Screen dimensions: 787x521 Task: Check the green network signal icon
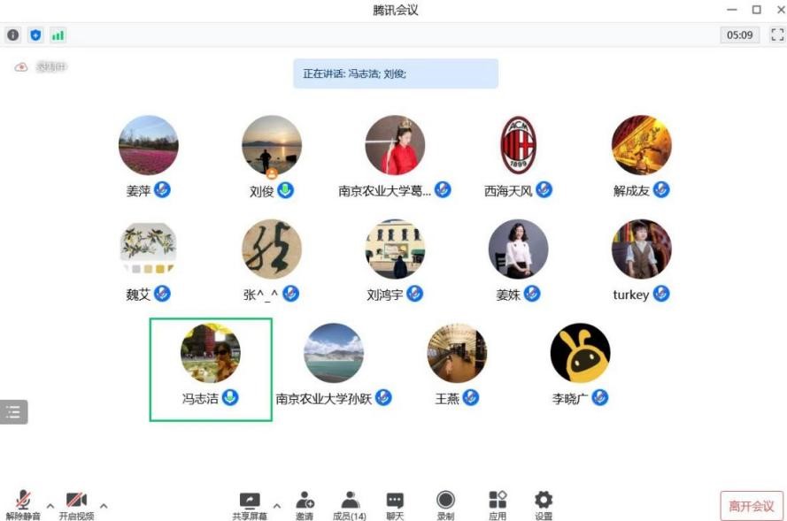[x=58, y=35]
